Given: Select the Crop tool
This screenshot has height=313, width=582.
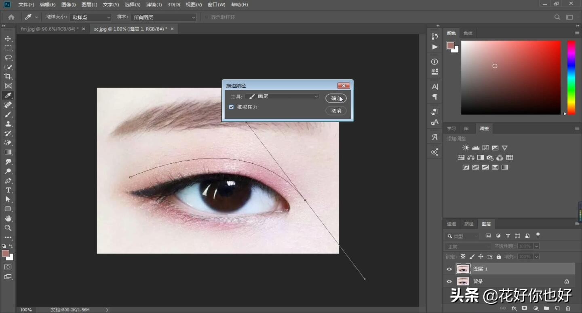Looking at the screenshot, I should (x=8, y=76).
